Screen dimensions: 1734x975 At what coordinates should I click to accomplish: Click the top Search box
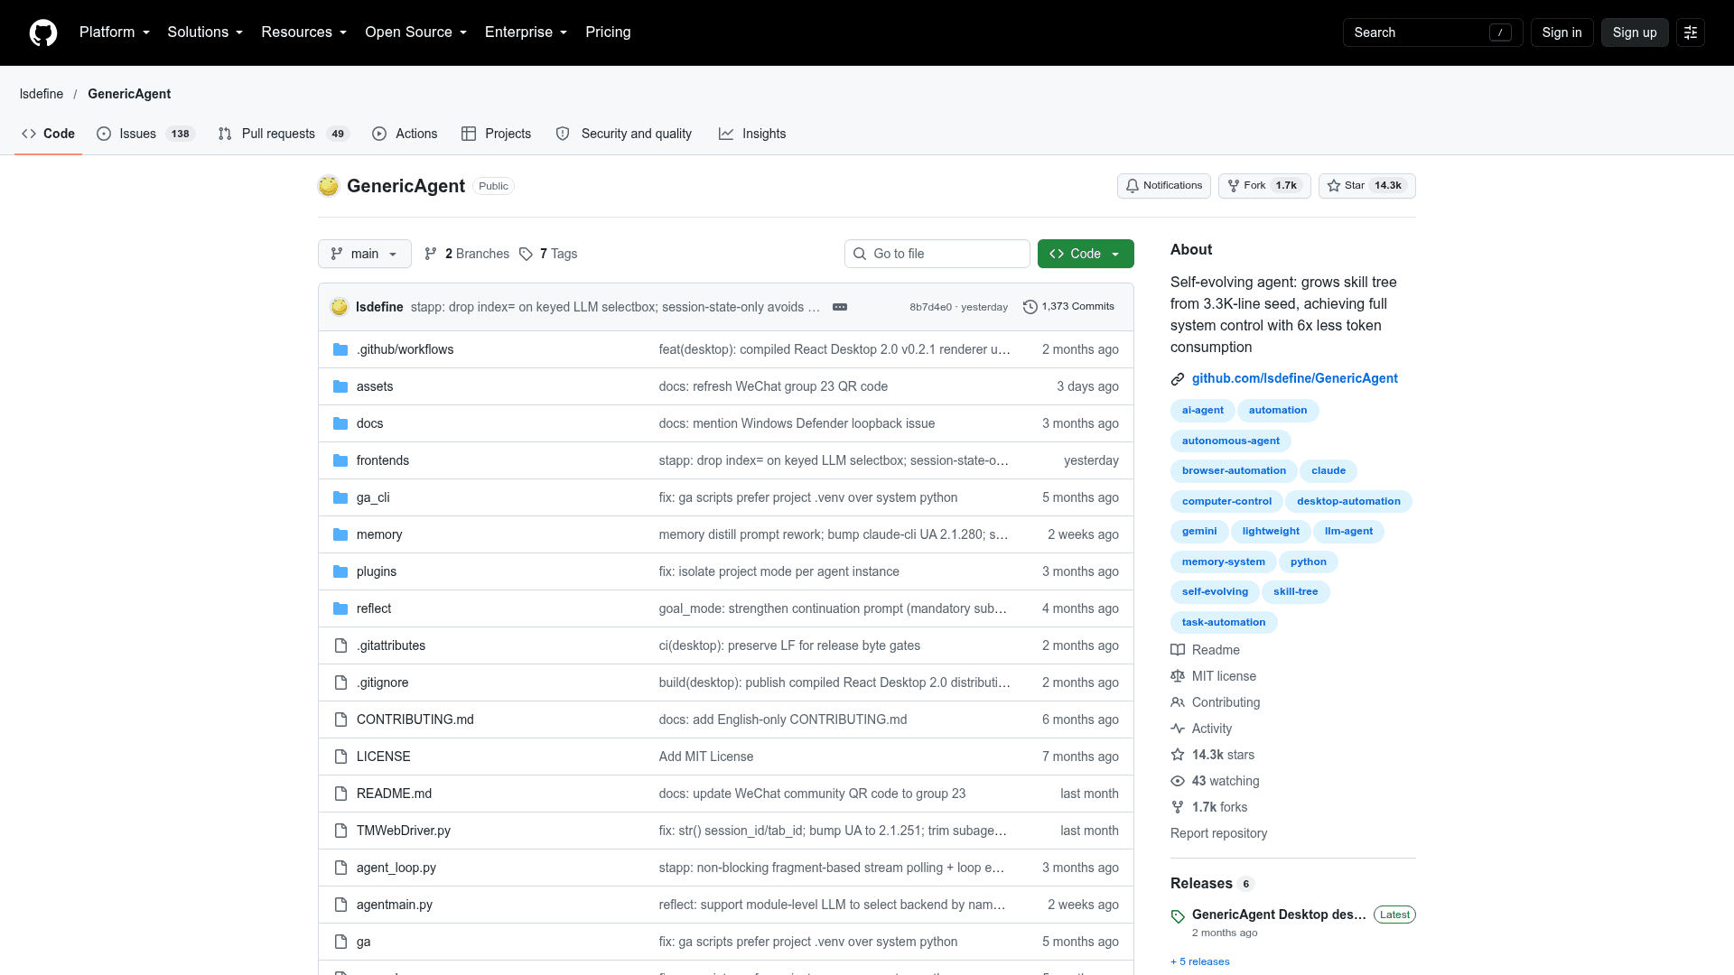click(x=1432, y=32)
